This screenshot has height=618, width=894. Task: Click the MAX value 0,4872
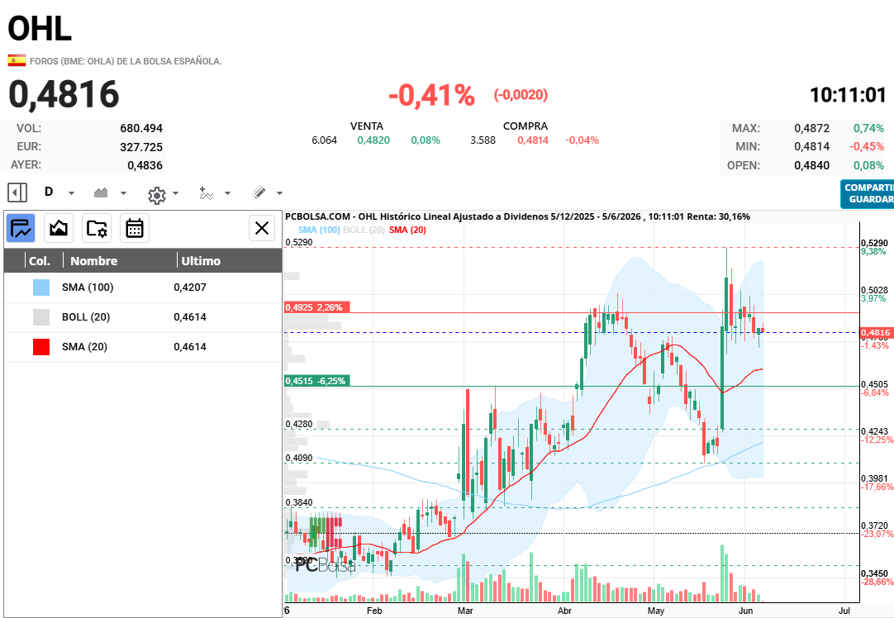(x=812, y=128)
